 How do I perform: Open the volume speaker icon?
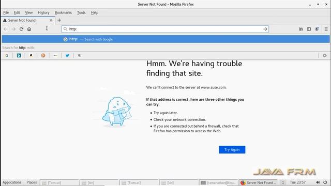(x=318, y=182)
